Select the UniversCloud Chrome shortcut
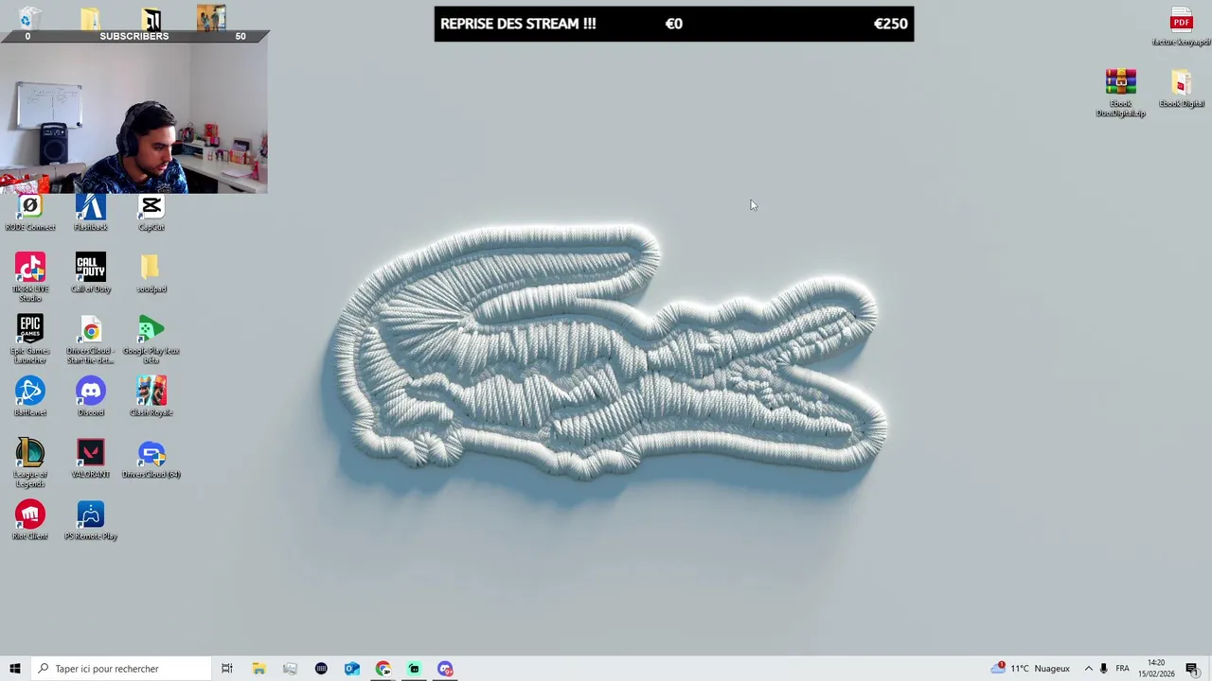Image resolution: width=1212 pixels, height=681 pixels. [91, 339]
